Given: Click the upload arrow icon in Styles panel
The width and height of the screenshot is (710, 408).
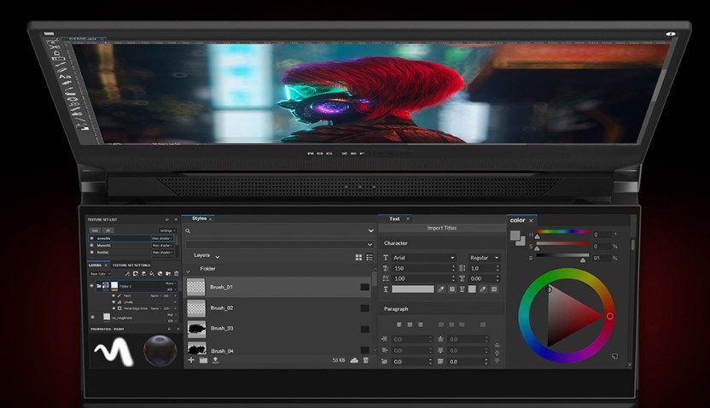Looking at the screenshot, I should 216,360.
